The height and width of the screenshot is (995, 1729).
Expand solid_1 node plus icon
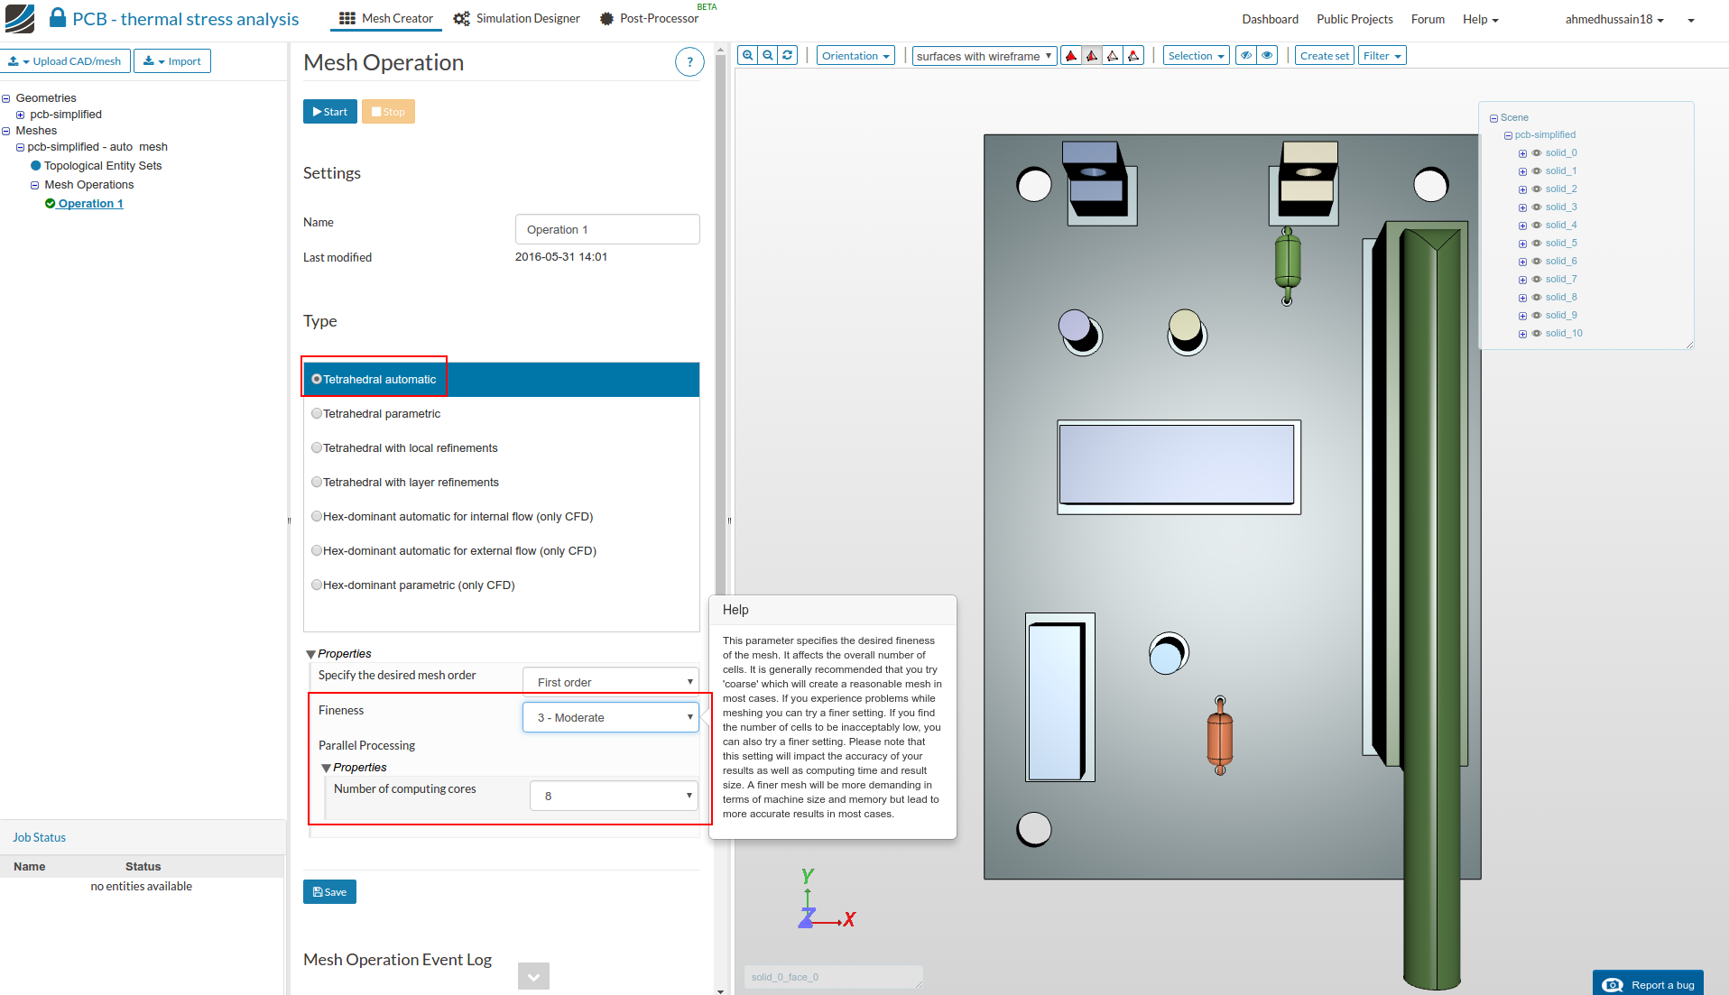[1522, 171]
